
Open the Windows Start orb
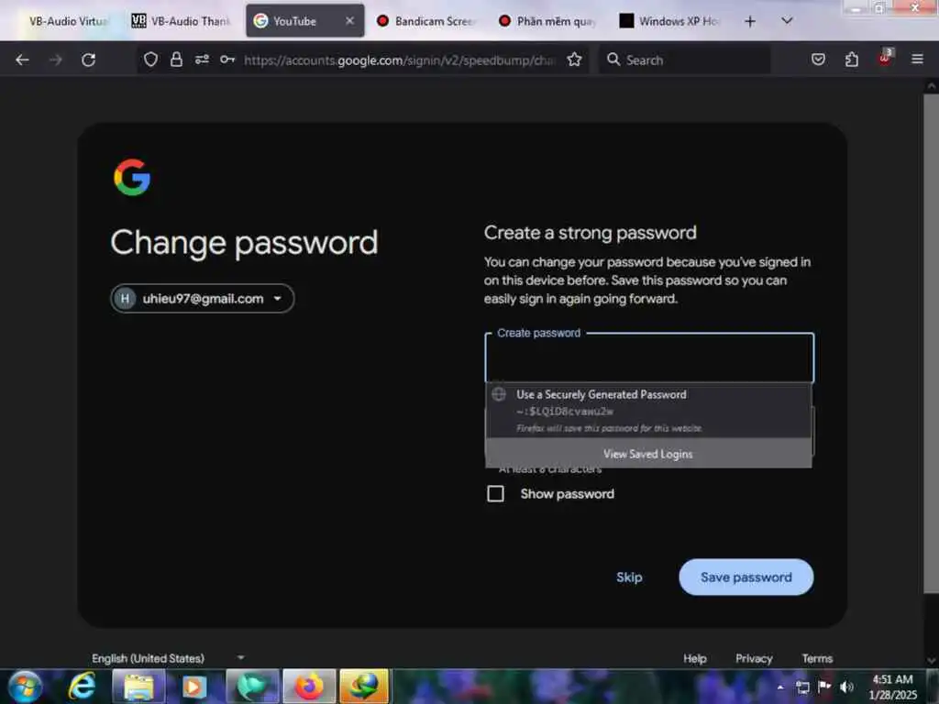pyautogui.click(x=25, y=687)
